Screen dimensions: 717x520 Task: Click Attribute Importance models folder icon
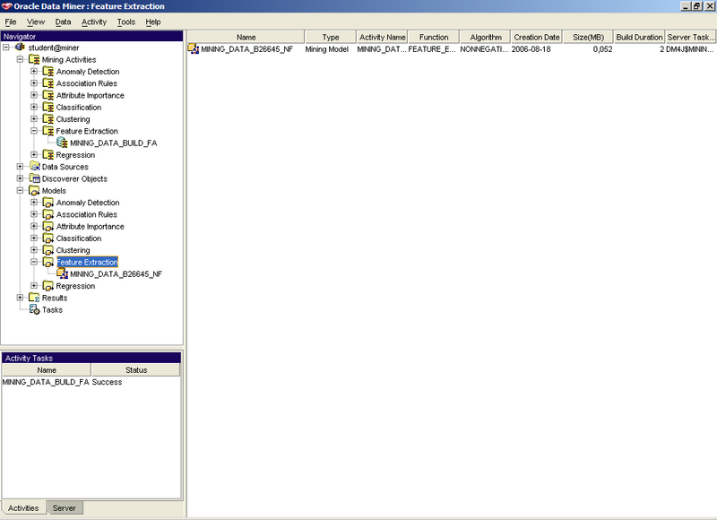(48, 226)
